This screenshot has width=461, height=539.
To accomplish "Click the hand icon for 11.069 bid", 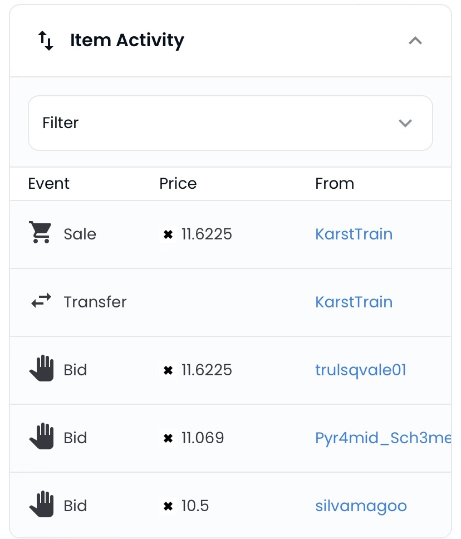I will (x=42, y=436).
